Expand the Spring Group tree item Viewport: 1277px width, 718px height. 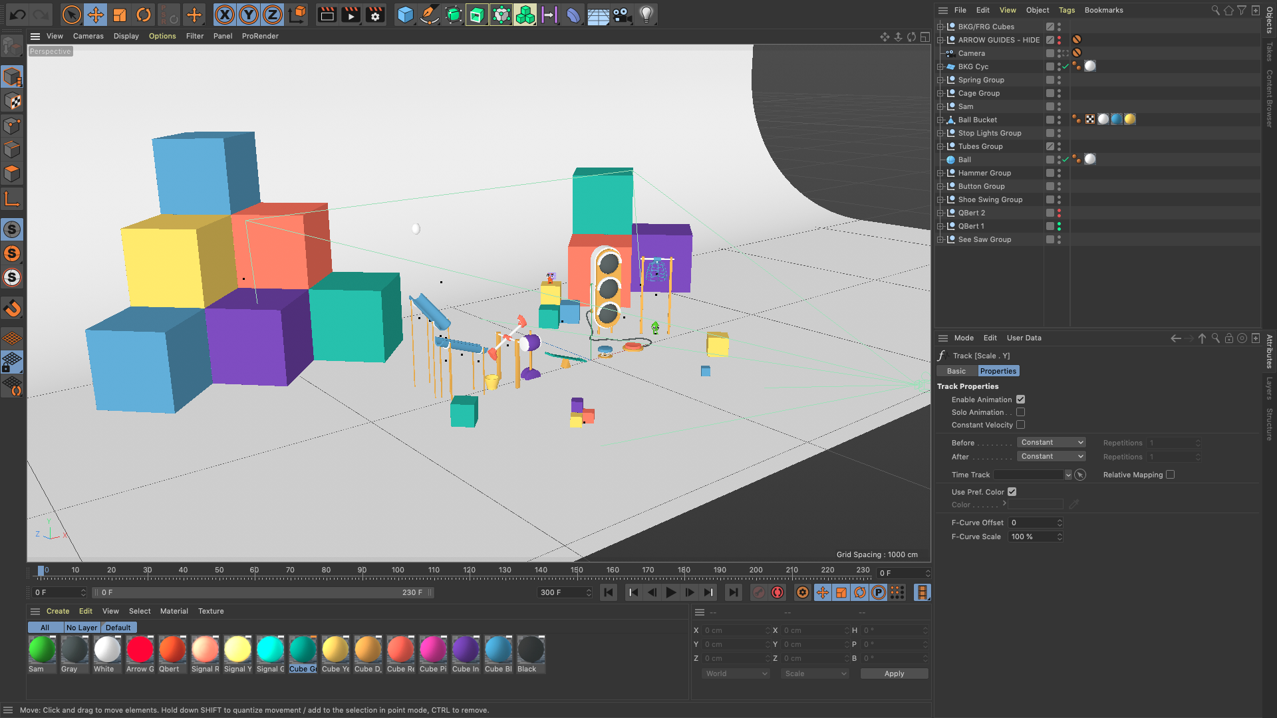[x=940, y=80]
